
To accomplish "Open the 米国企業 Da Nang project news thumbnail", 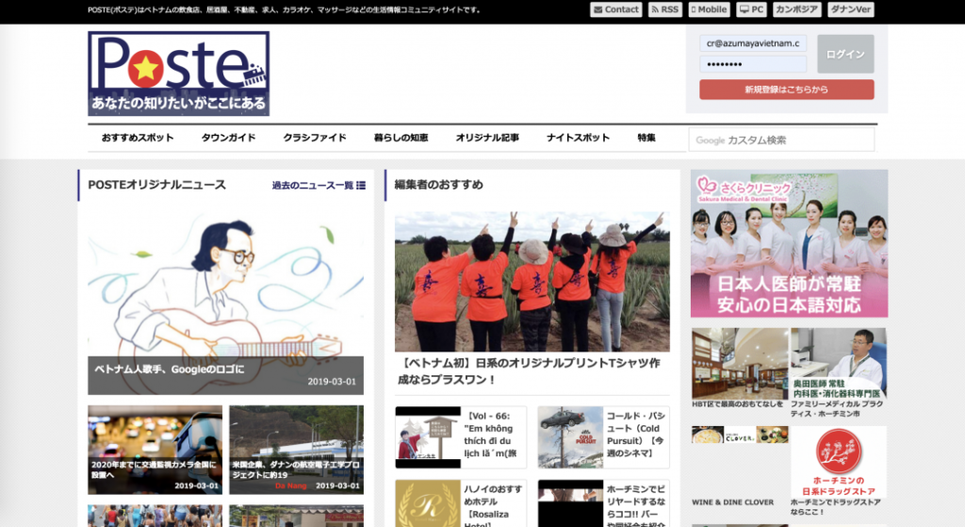I will 297,450.
